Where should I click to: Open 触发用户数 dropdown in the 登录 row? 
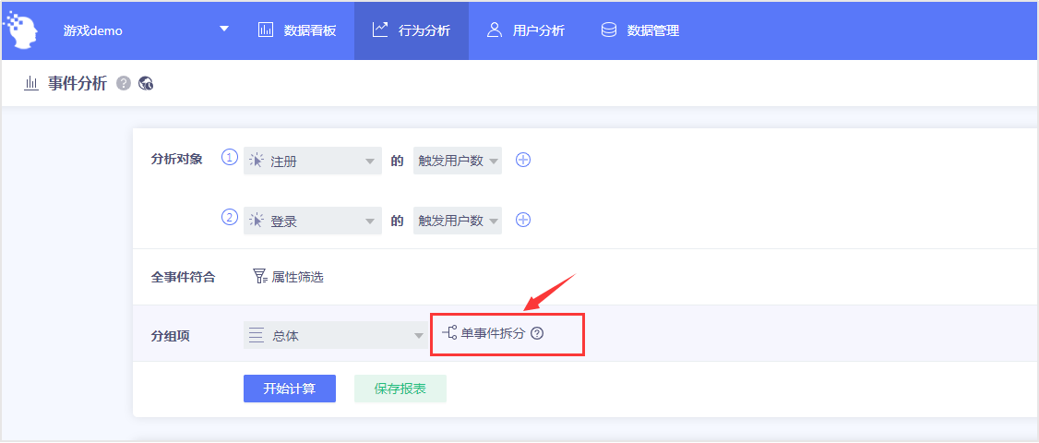[x=457, y=221]
